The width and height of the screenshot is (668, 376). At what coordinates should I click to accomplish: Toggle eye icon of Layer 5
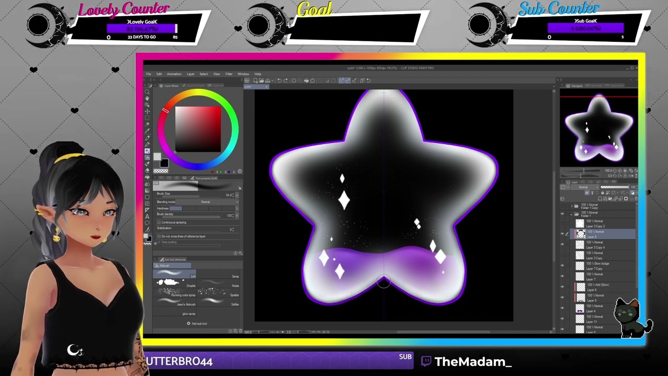click(563, 298)
